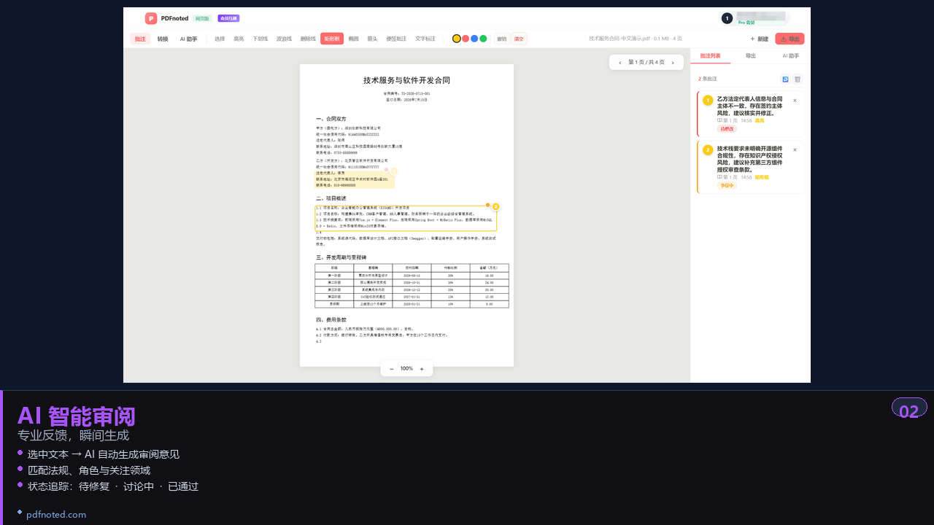The width and height of the screenshot is (934, 525).
Task: Open annotation card about 乙方法定代表人
Action: tap(751, 114)
